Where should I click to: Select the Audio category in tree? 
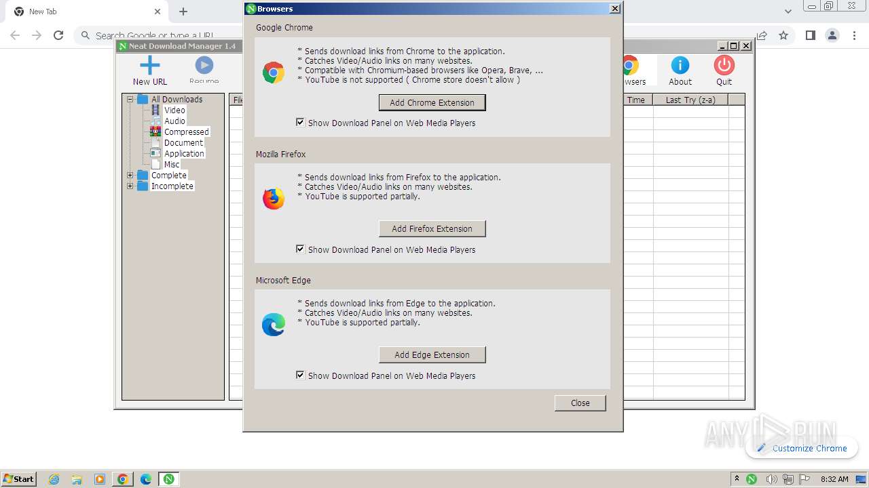(x=174, y=121)
